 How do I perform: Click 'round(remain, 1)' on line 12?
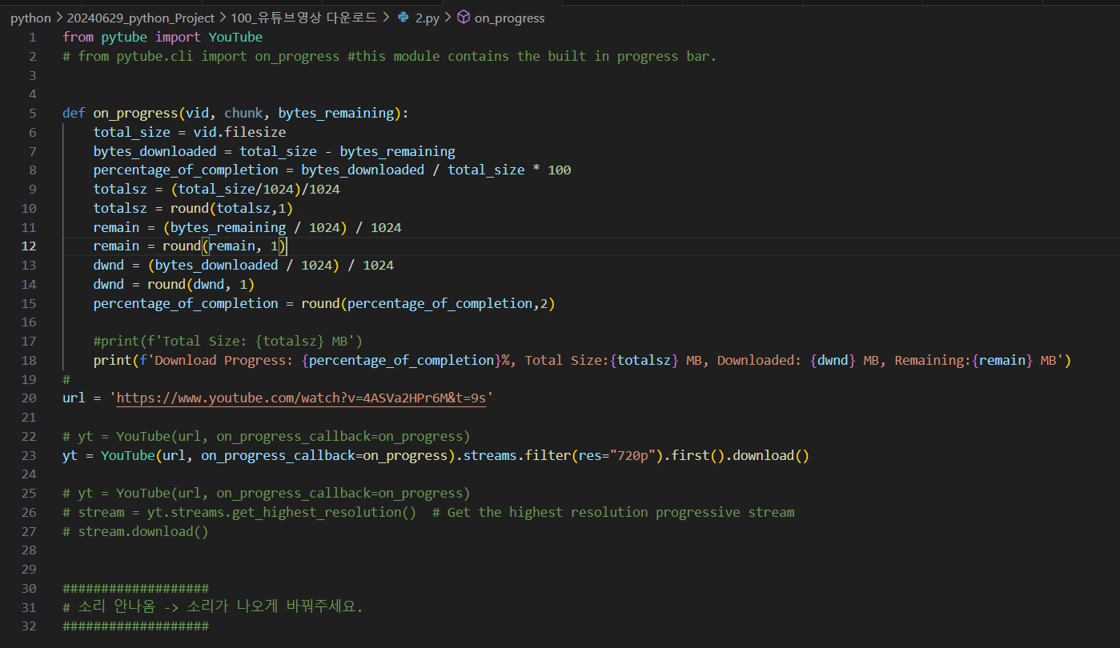[x=224, y=246]
